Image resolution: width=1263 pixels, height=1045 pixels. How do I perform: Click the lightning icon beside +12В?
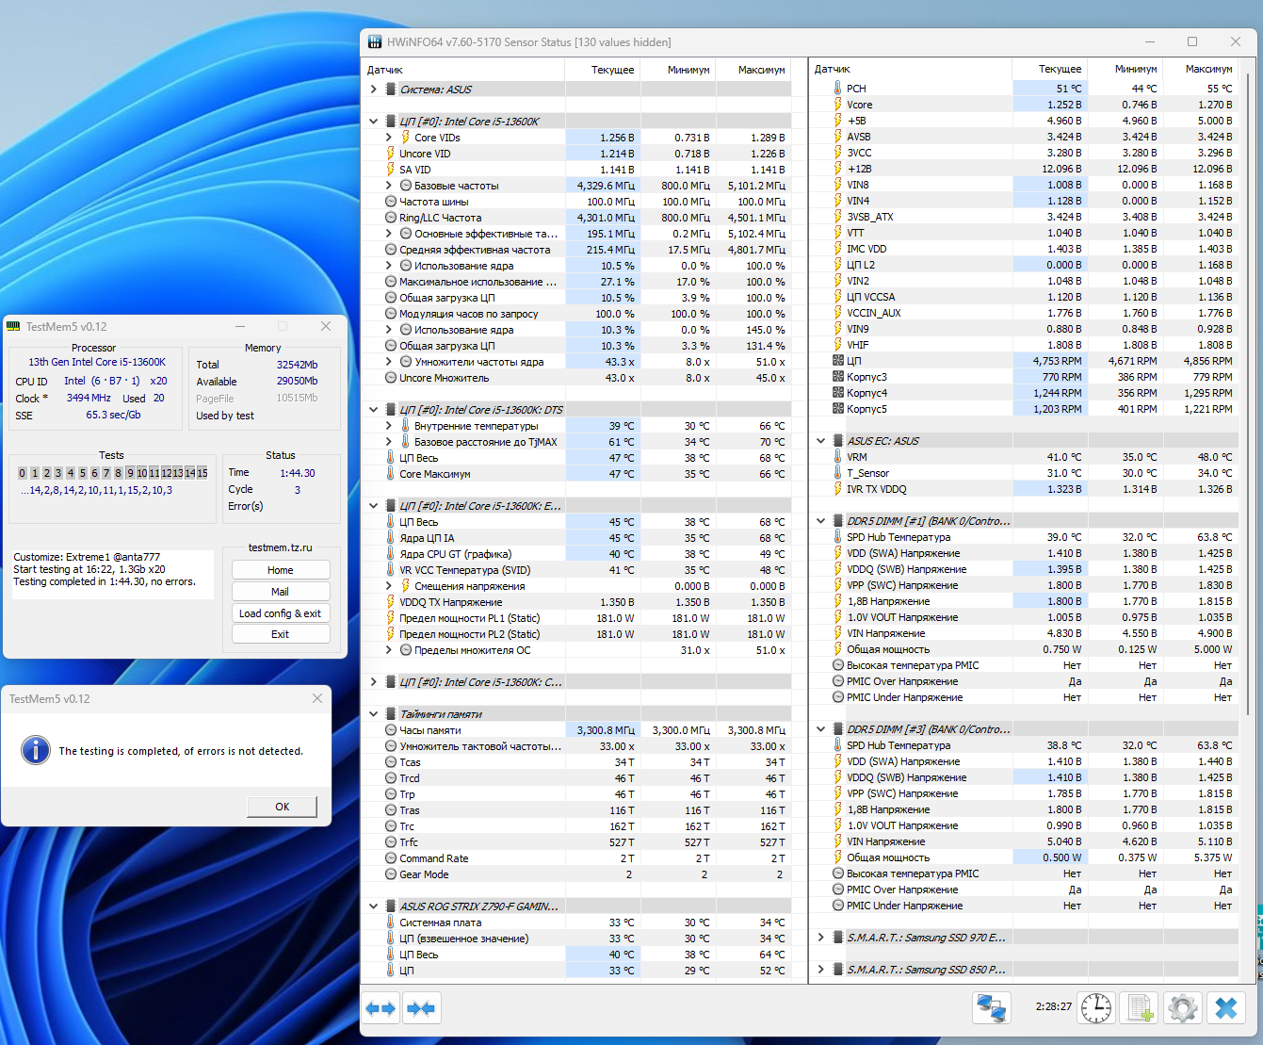pos(838,169)
